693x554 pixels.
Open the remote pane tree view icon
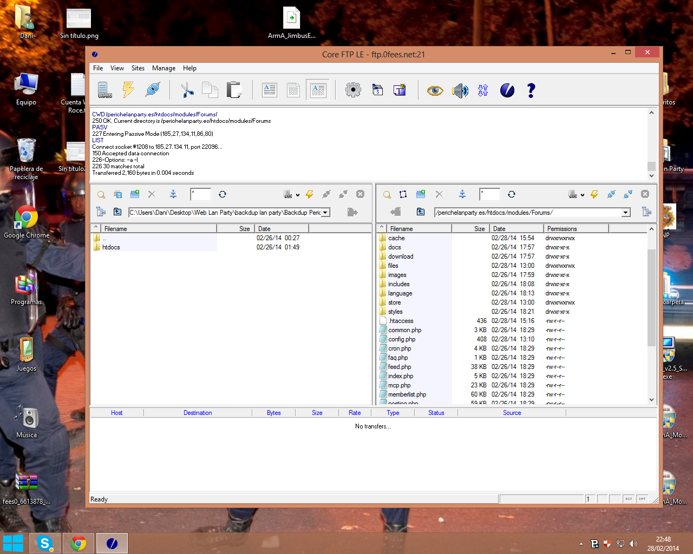click(646, 212)
